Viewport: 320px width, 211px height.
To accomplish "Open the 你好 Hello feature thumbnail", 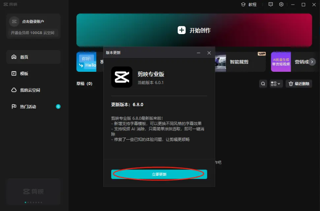I will point(86,62).
